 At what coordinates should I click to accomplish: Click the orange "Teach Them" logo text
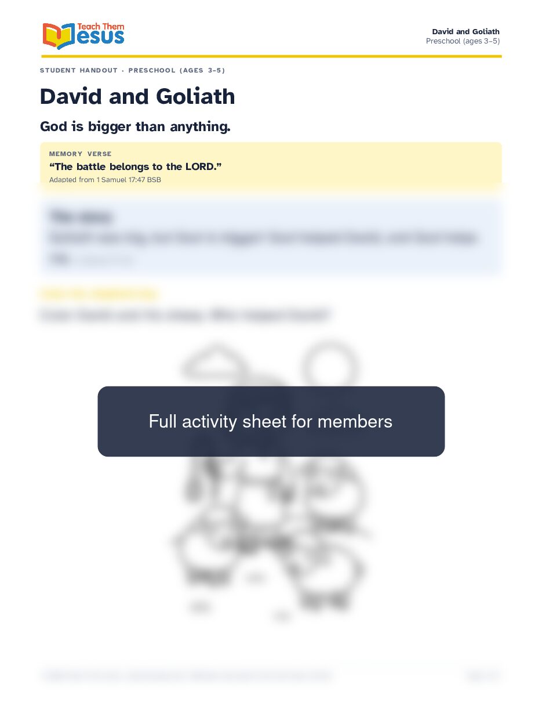coord(101,27)
